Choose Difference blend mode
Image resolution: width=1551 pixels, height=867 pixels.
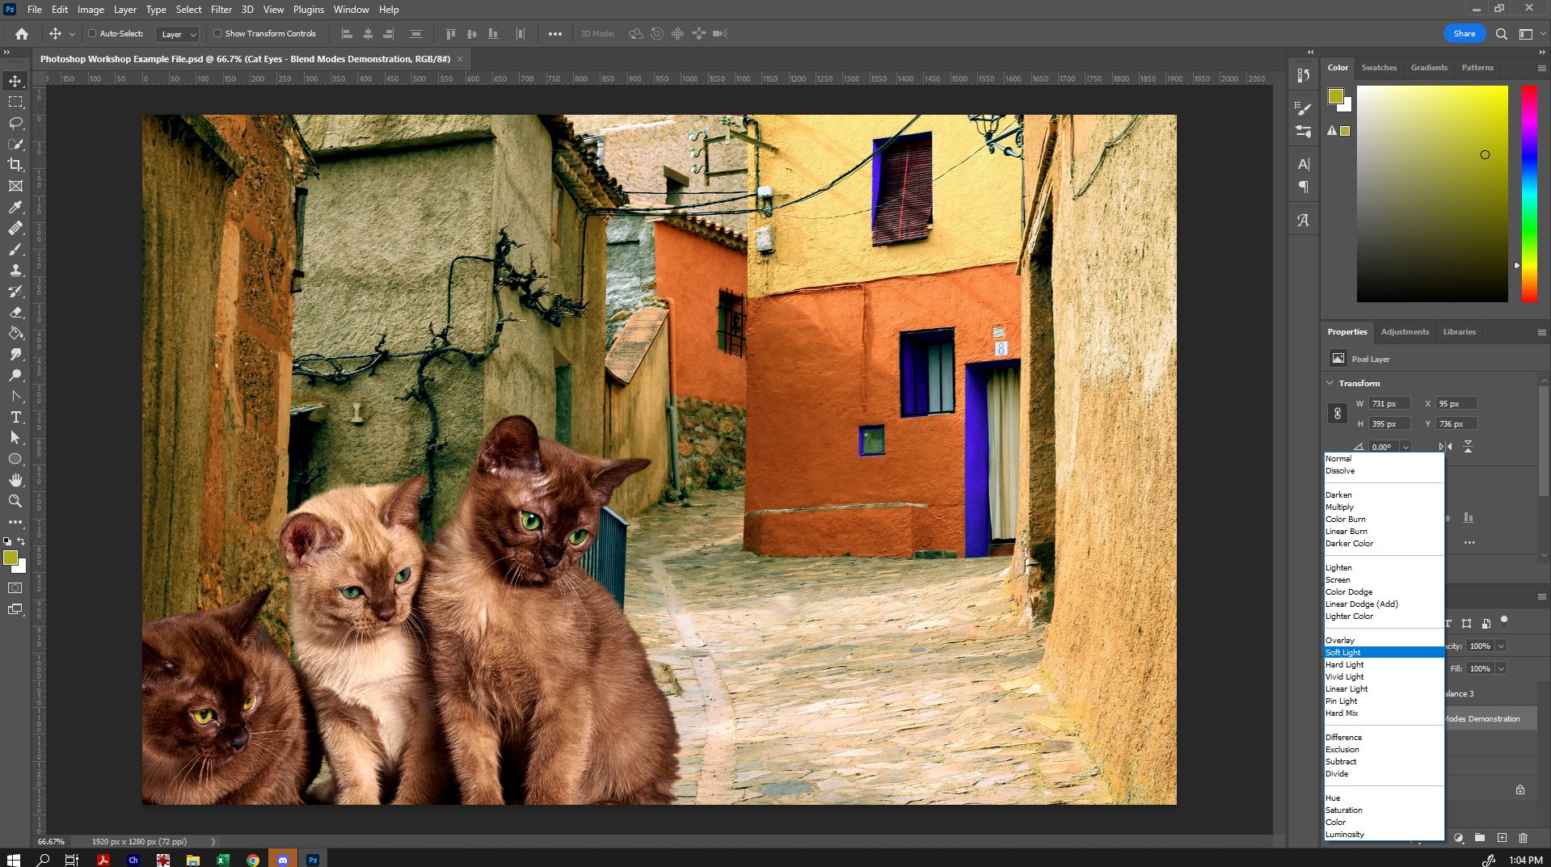coord(1384,738)
